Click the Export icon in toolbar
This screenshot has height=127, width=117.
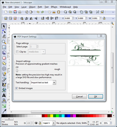[31, 12]
